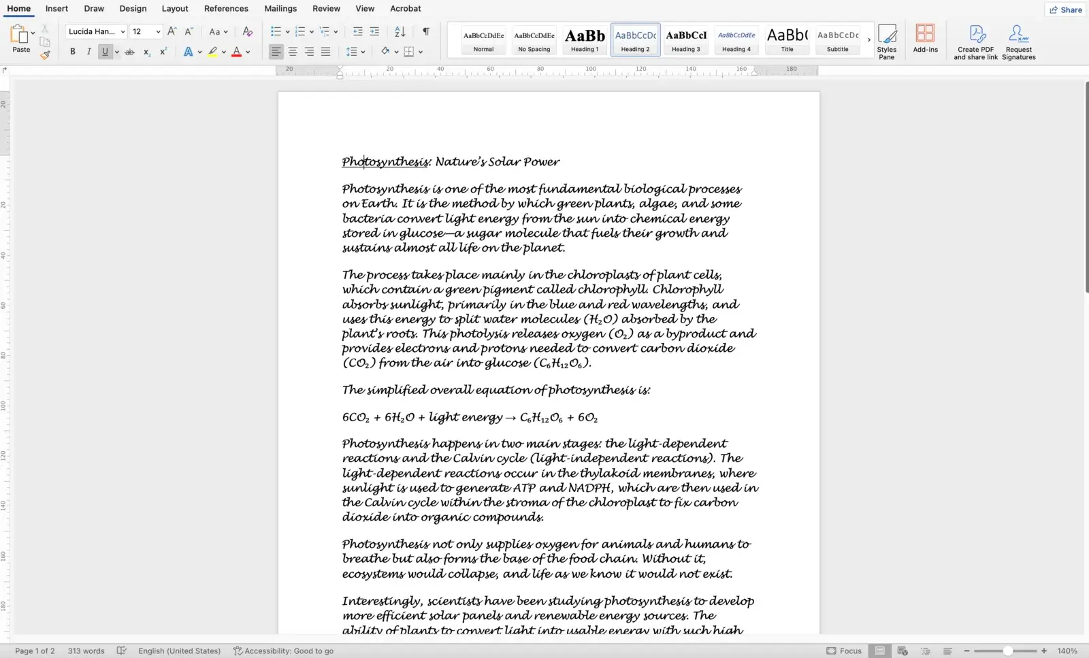
Task: Switch to Print Layout view icon
Action: (x=880, y=651)
